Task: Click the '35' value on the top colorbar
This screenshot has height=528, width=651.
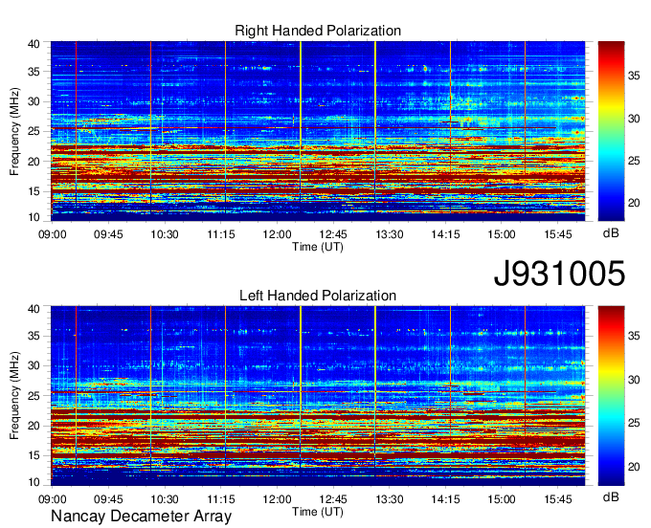Action: [x=634, y=76]
